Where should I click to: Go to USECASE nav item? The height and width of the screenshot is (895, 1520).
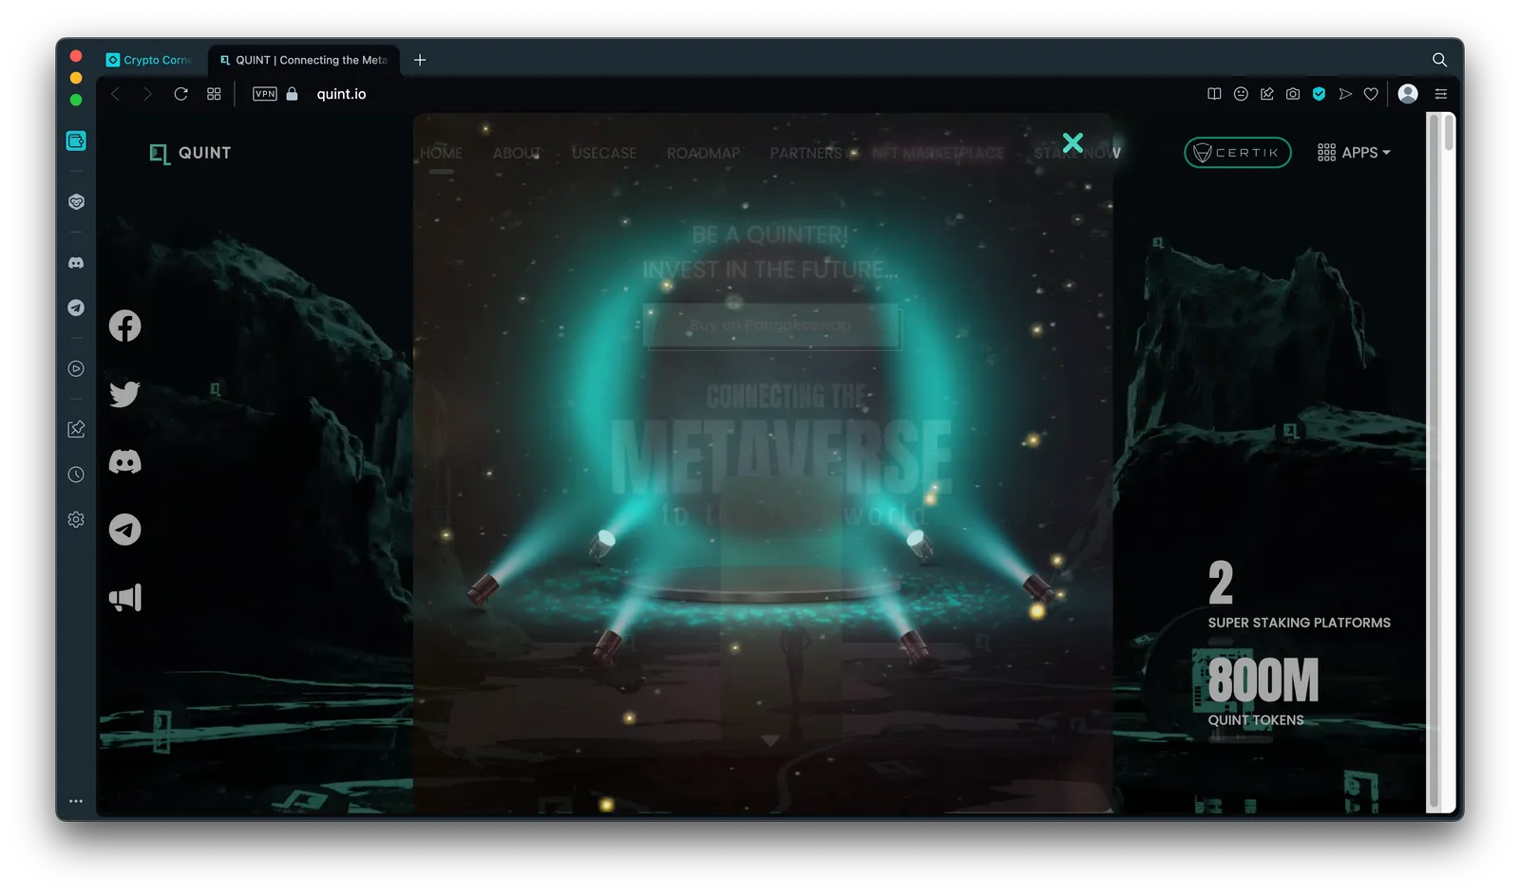click(x=604, y=153)
